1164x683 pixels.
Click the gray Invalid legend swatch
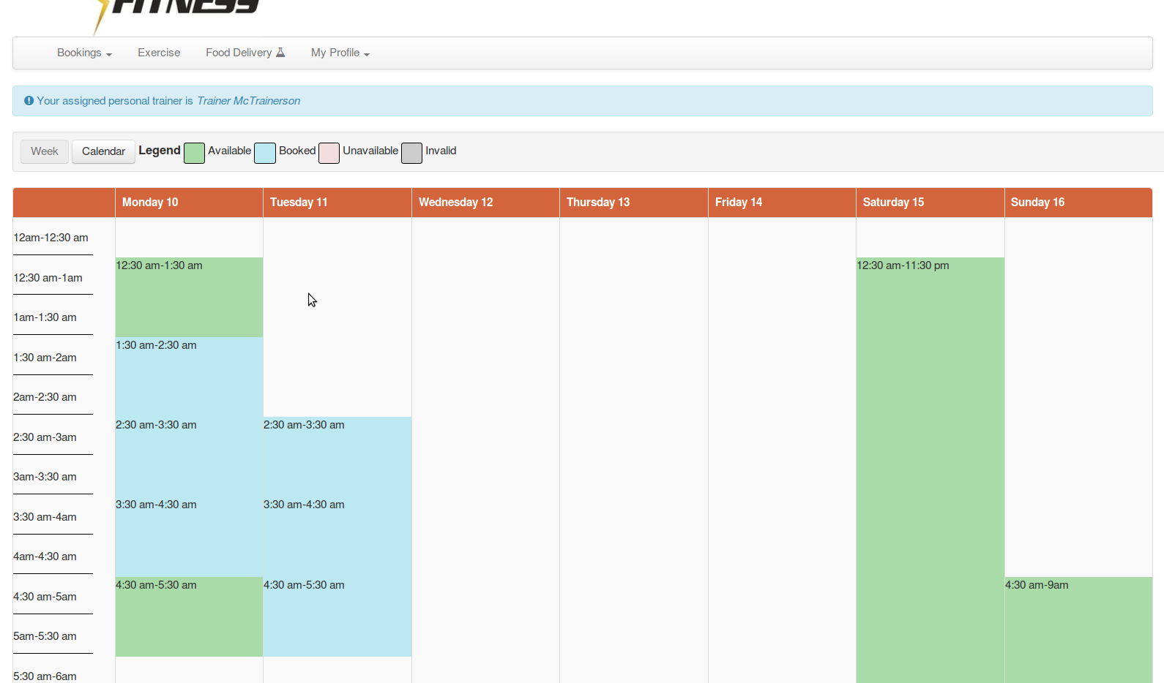pos(411,153)
